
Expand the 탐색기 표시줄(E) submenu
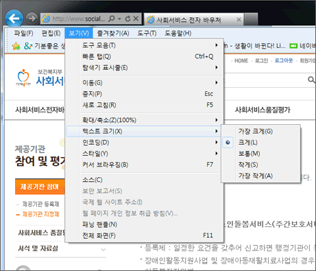pos(145,68)
